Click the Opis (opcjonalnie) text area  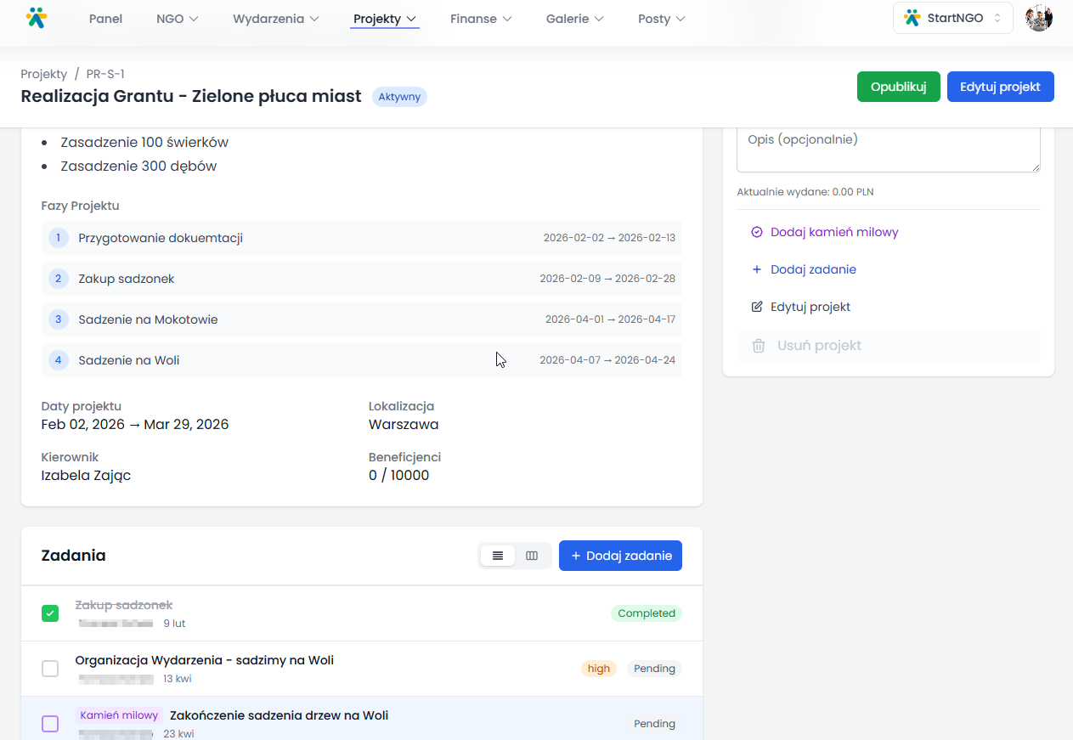coord(888,150)
